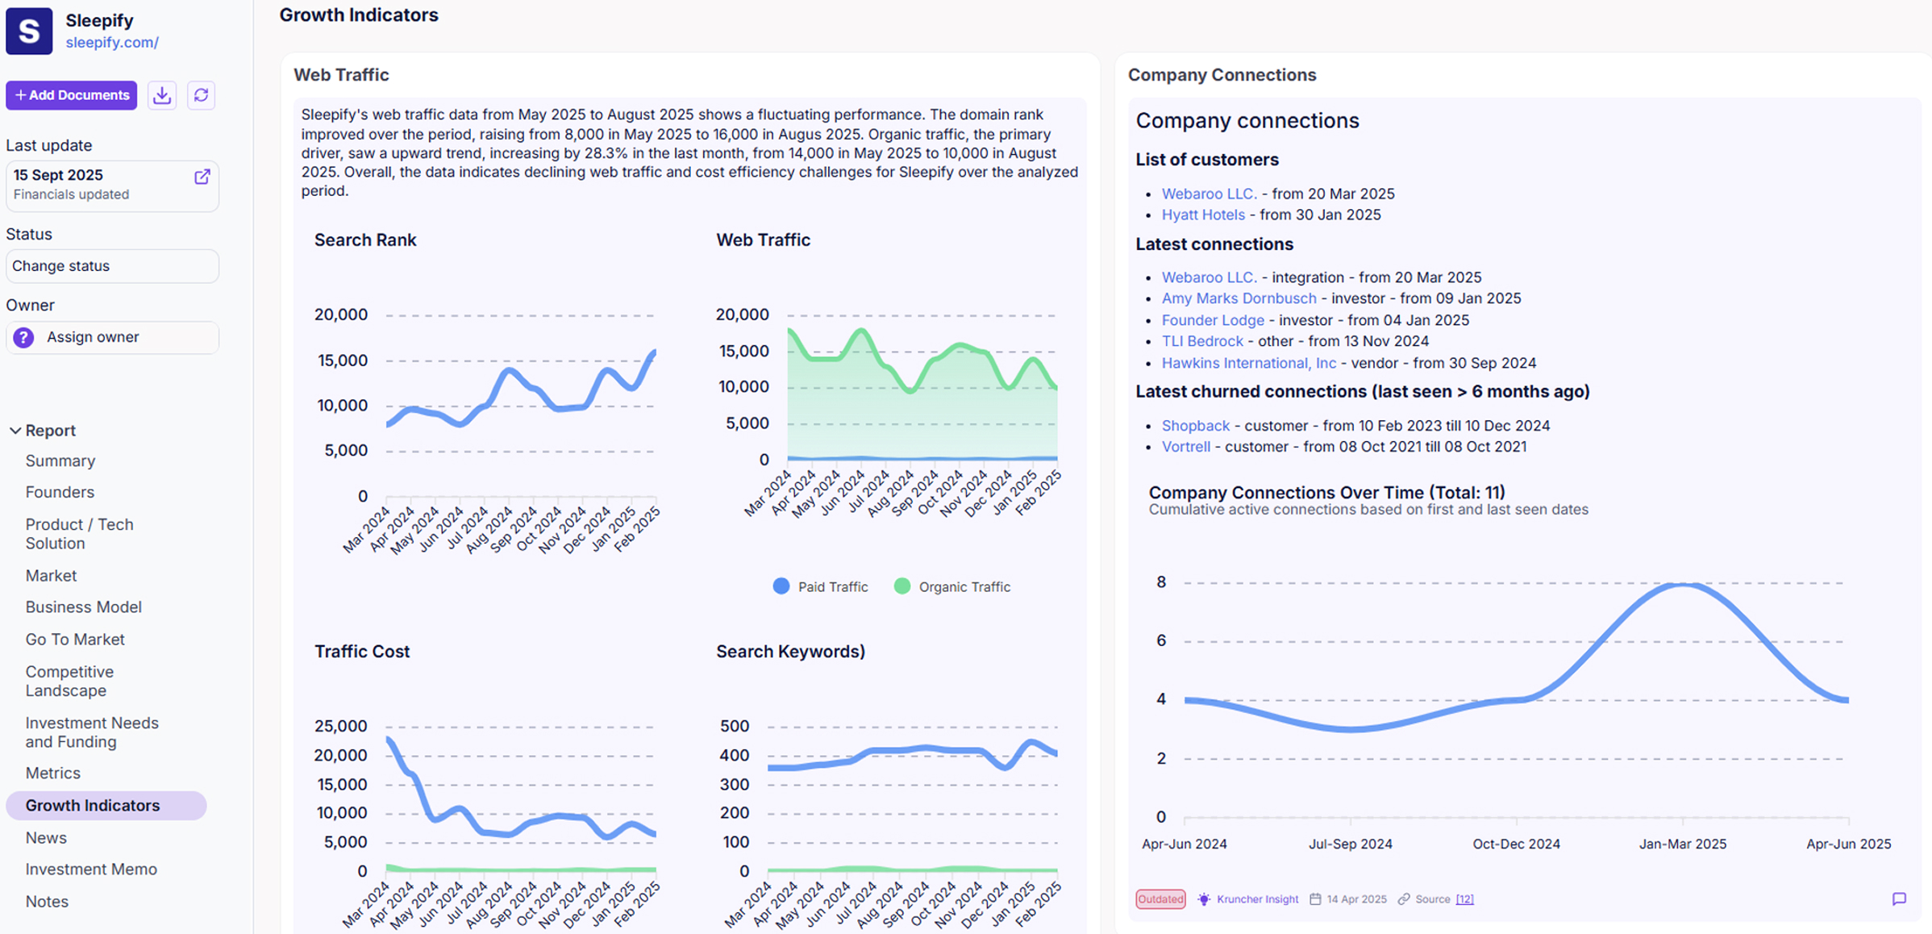Click the Kruncher Insight lightbulb icon
The image size is (1932, 934).
tap(1204, 899)
